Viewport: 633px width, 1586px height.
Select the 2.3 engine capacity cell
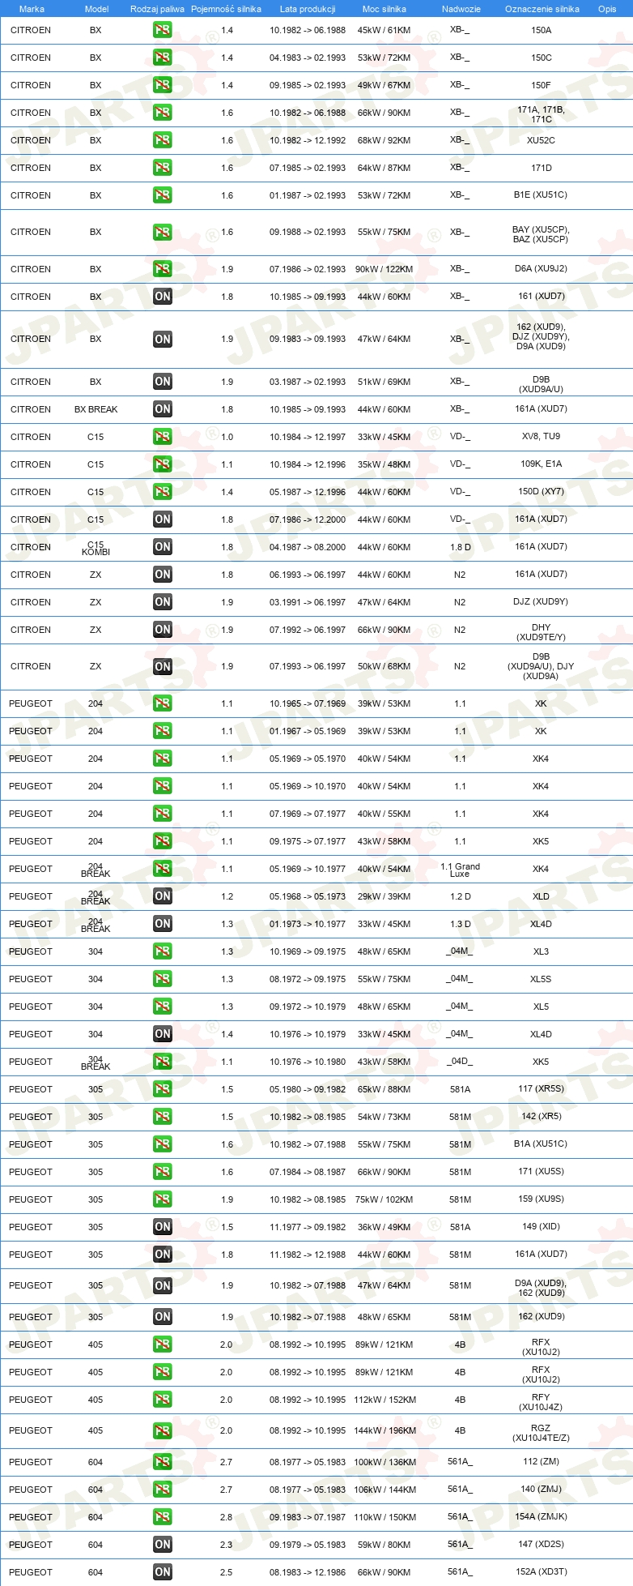[227, 1545]
